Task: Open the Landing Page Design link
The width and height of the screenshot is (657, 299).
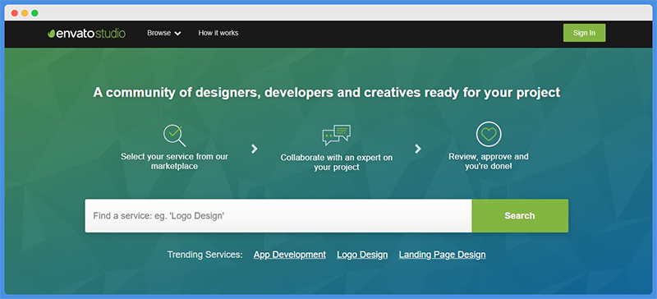Action: [442, 255]
